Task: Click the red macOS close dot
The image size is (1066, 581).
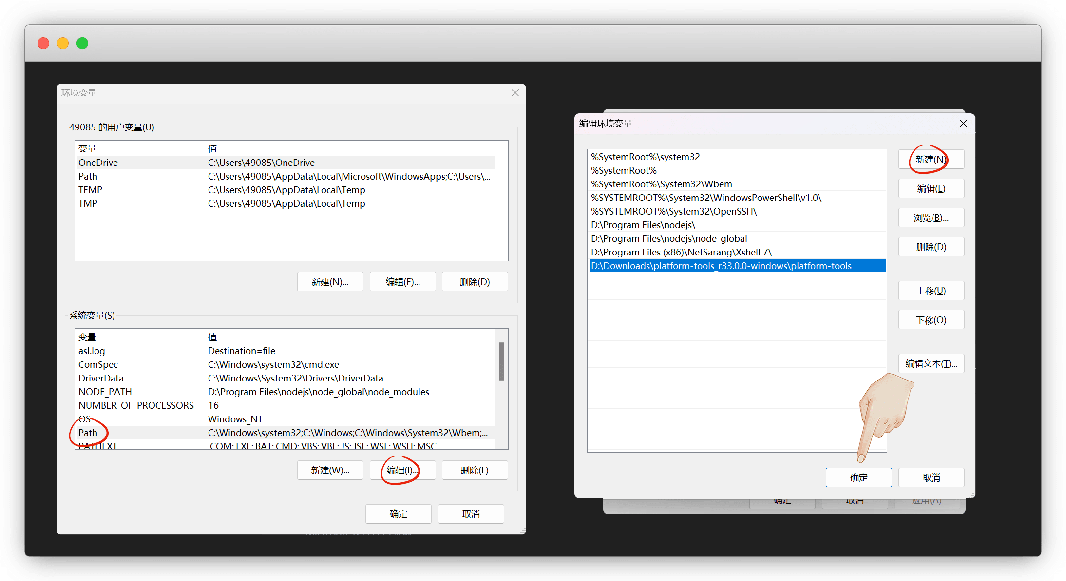Action: [x=43, y=43]
